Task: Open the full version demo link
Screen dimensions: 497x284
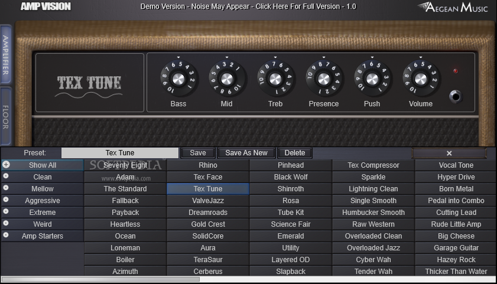Action: pyautogui.click(x=248, y=6)
